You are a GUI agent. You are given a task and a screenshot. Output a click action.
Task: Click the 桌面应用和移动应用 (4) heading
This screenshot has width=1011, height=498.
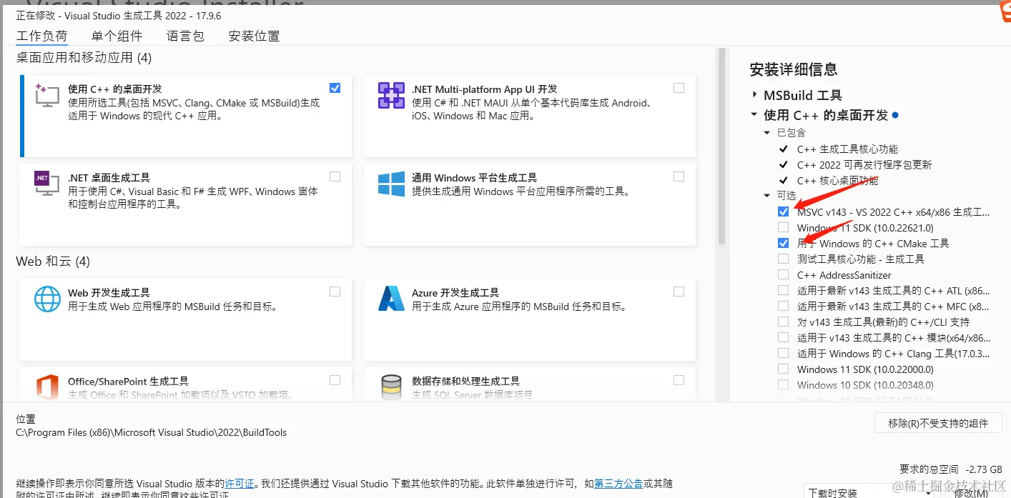[x=84, y=57]
